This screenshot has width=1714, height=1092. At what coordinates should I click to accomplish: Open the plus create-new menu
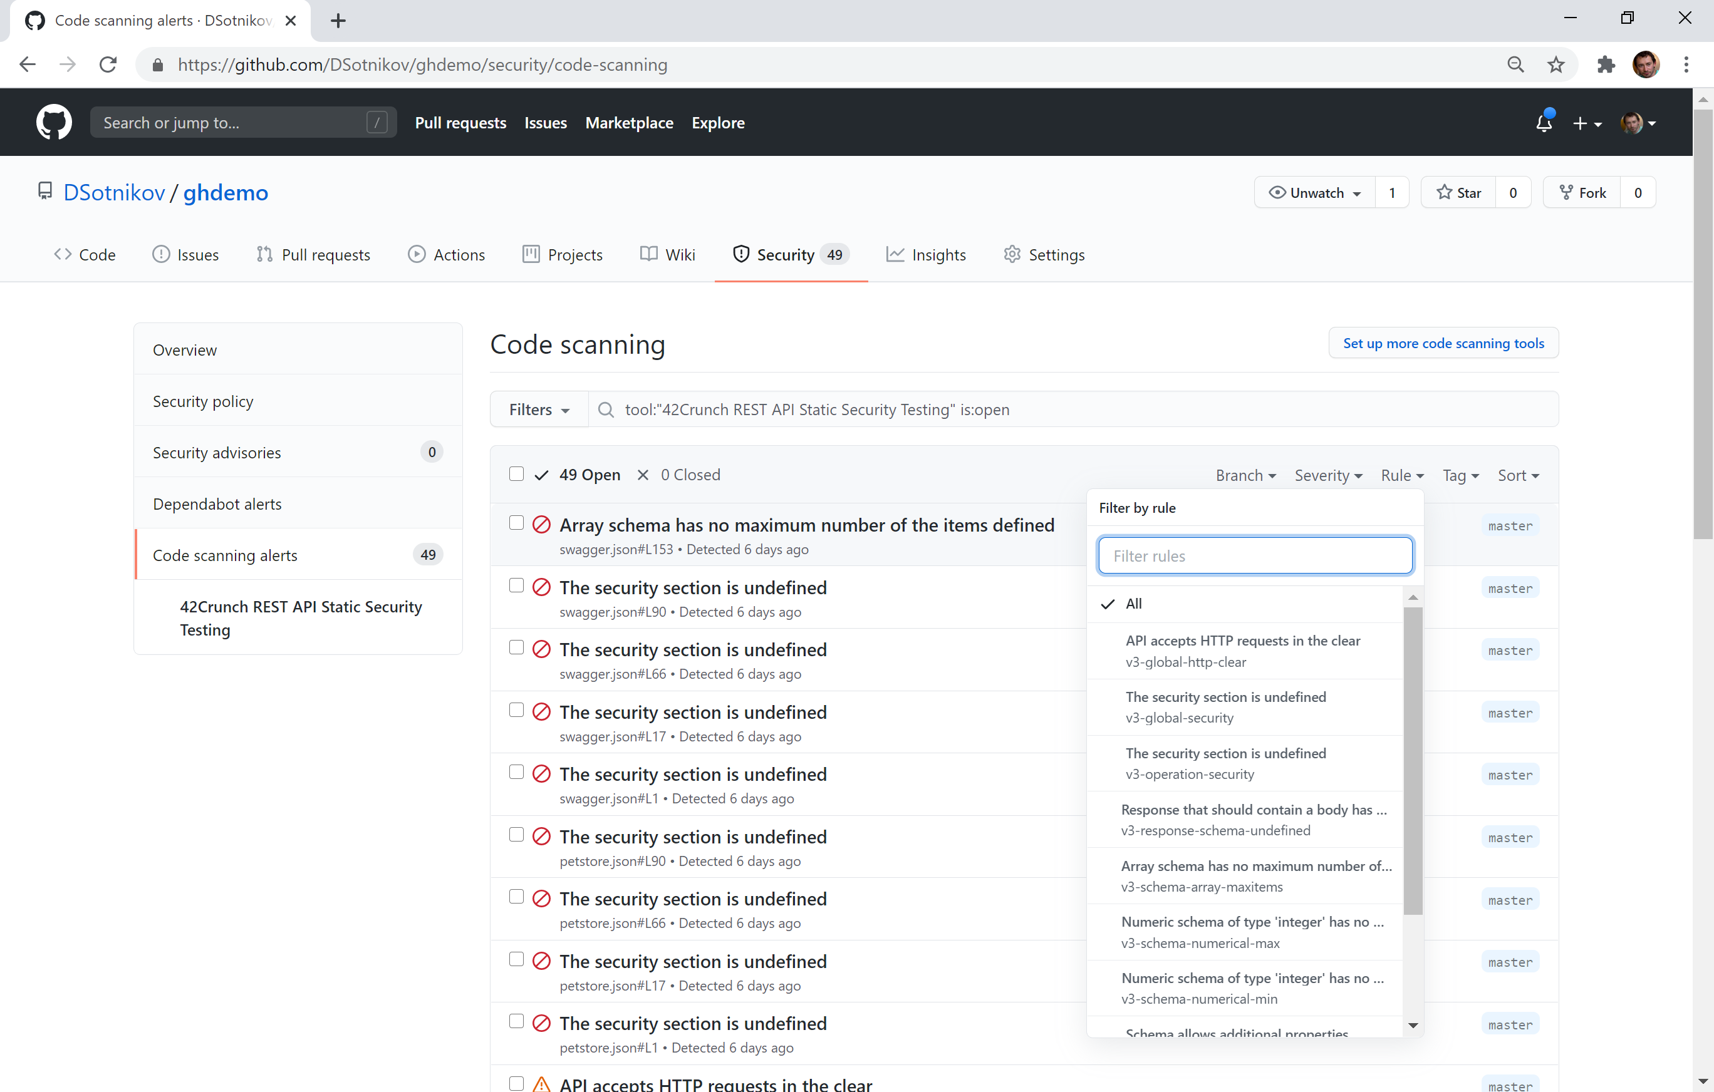pyautogui.click(x=1587, y=123)
